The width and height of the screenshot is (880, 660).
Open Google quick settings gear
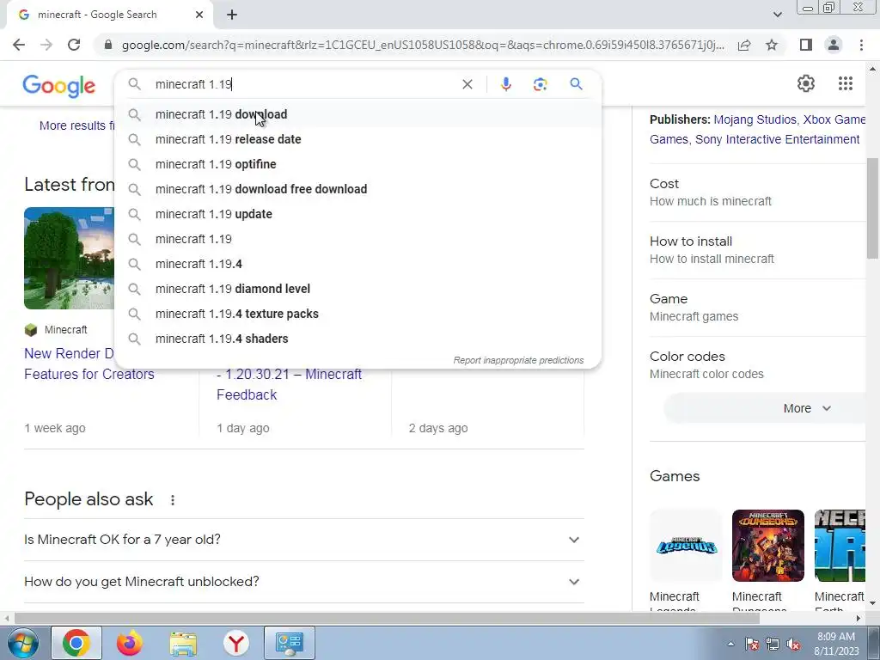point(806,83)
